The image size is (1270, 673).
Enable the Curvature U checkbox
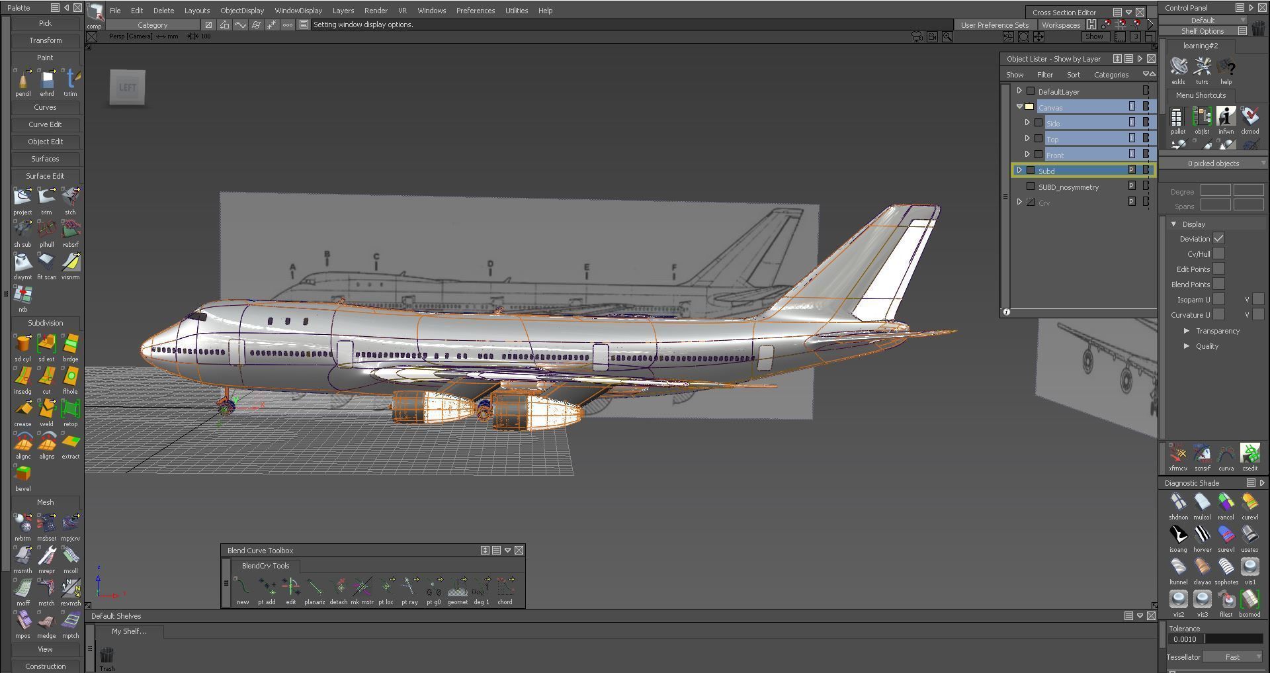tap(1218, 314)
